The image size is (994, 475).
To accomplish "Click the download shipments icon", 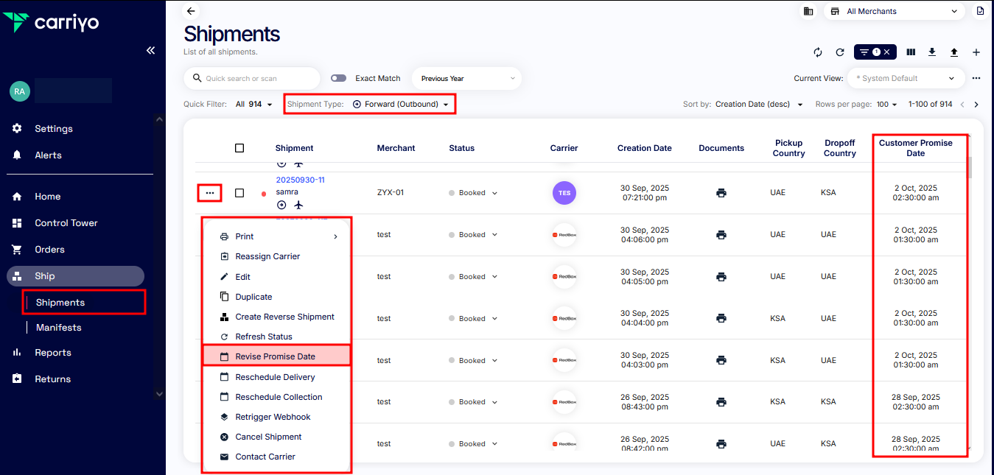I will pos(932,52).
